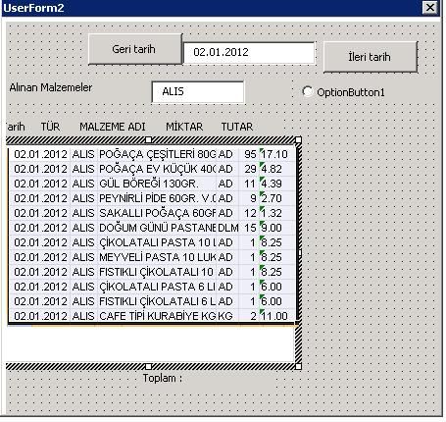Screen dimensions: 446x422
Task: Click the ALIS text box
Action: [x=198, y=92]
